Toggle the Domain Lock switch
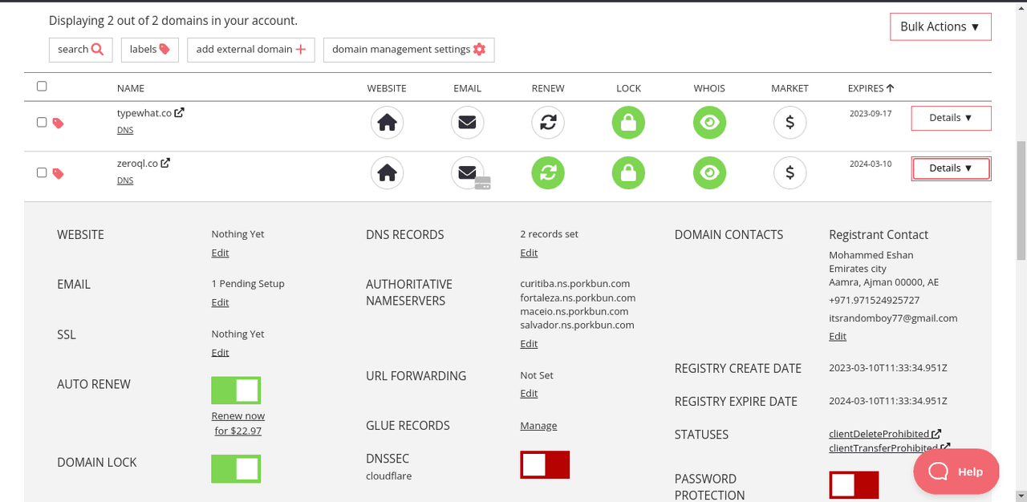1027x502 pixels. (236, 469)
